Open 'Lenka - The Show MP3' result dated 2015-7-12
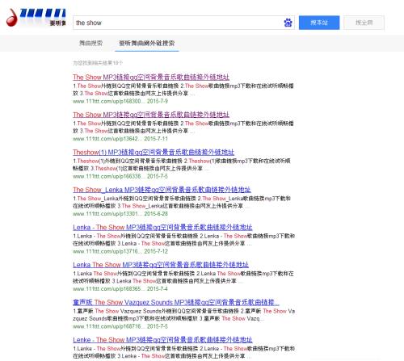The height and width of the screenshot is (361, 404). (x=162, y=228)
